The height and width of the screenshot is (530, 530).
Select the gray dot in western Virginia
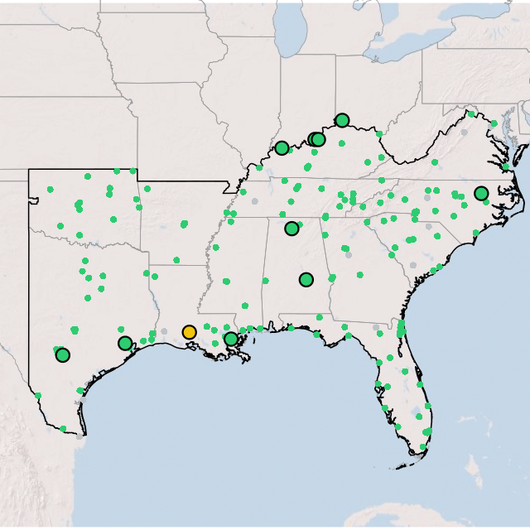(465, 132)
